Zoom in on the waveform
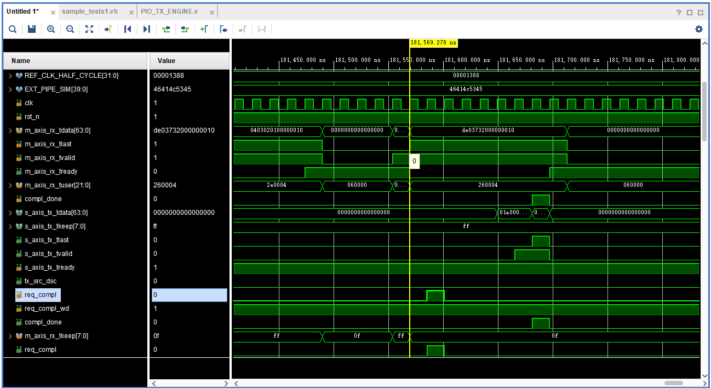711x388 pixels. 51,29
